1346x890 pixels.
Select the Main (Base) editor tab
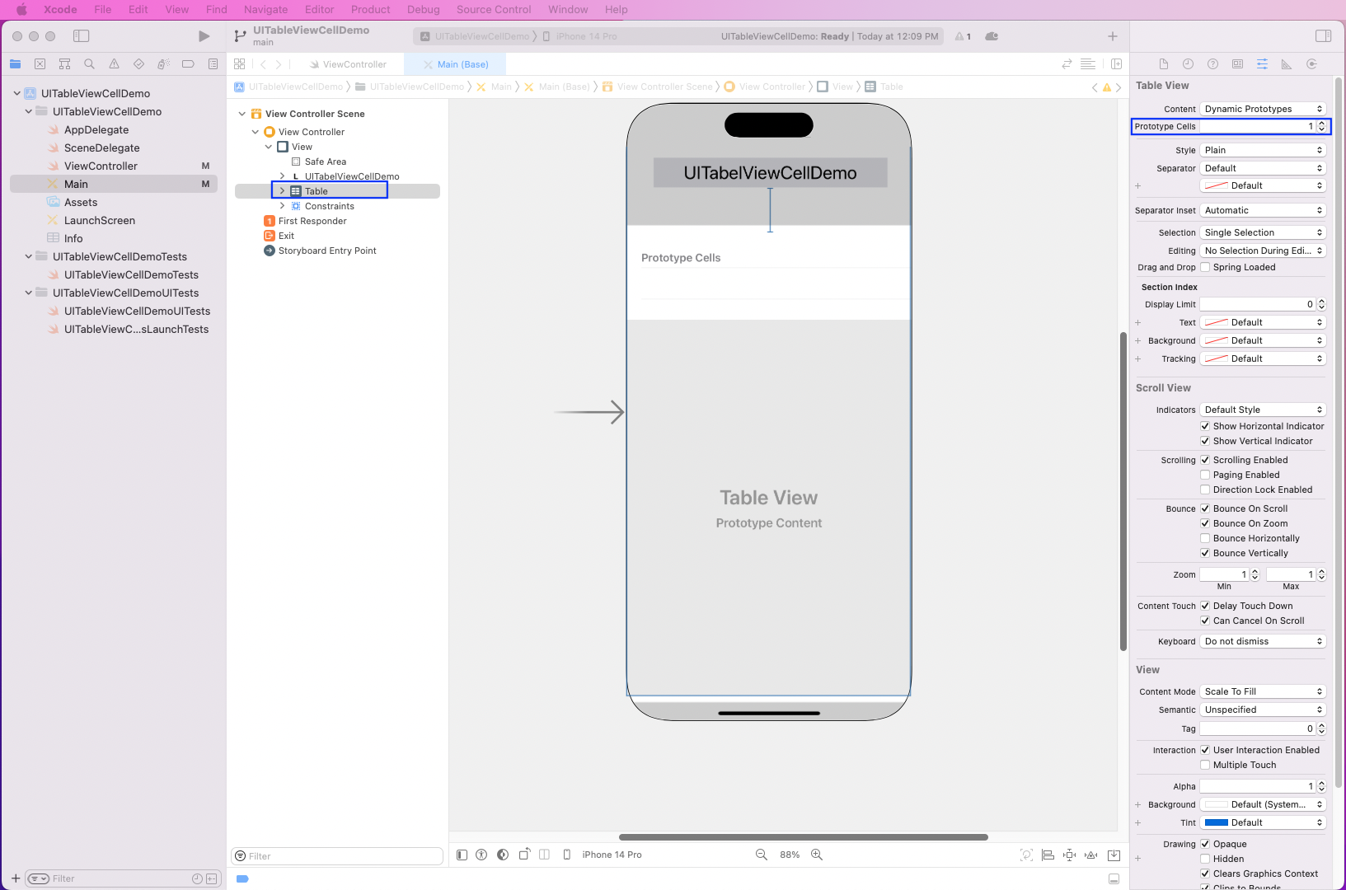click(x=455, y=64)
